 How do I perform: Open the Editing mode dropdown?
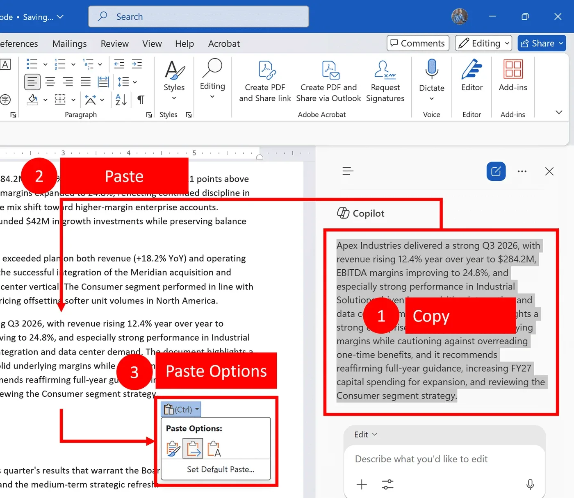pos(483,43)
